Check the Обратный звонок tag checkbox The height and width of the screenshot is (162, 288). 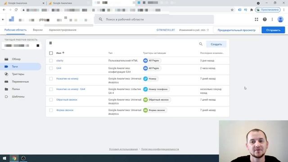51,100
